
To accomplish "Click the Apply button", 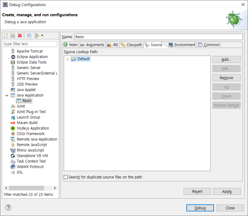I will coord(227,191).
